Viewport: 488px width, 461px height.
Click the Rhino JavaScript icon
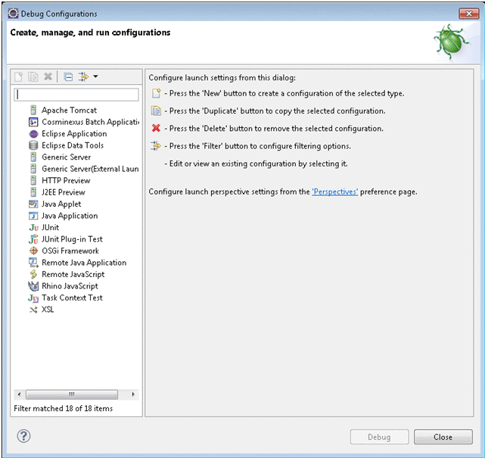(33, 286)
